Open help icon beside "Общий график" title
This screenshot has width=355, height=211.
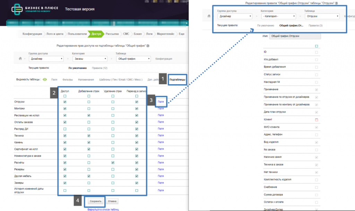pyautogui.click(x=148, y=46)
